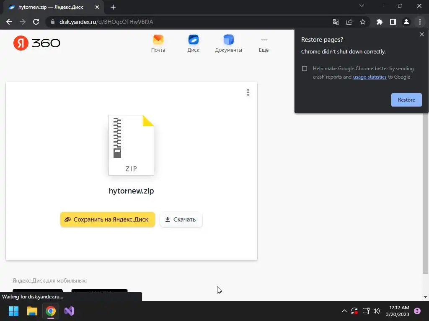
Task: Open the Документы service icon
Action: click(228, 43)
